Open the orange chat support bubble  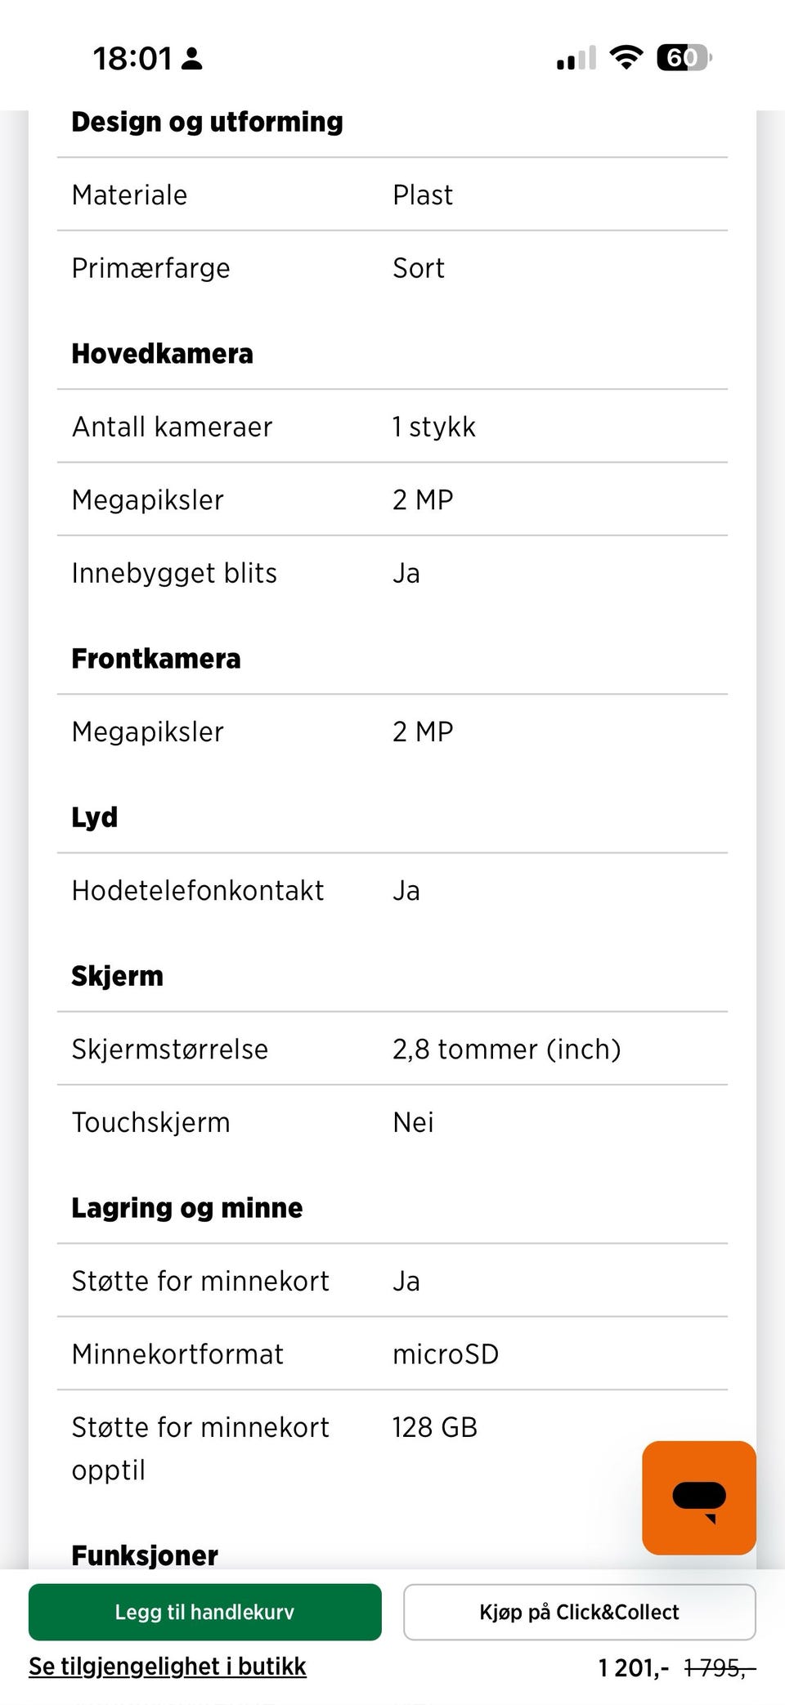(x=698, y=1497)
